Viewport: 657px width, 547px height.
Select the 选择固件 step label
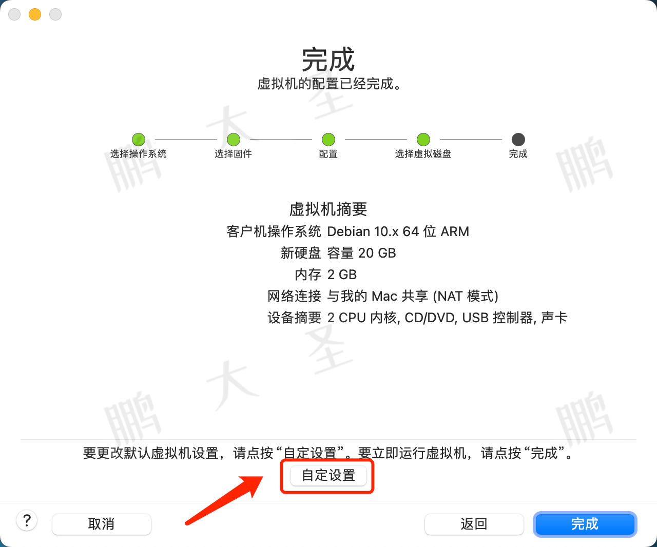(234, 154)
